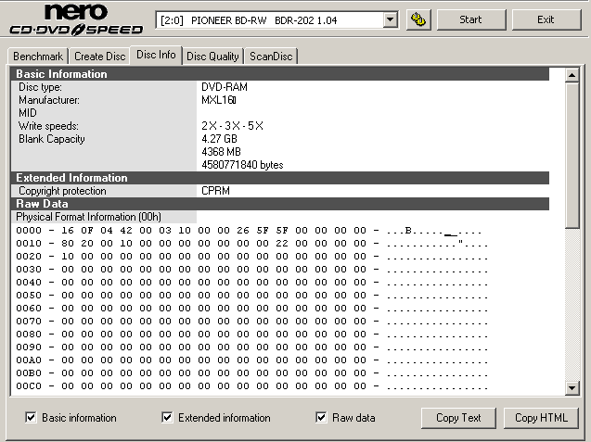Click the Manufacturer label
The height and width of the screenshot is (442, 591).
point(49,100)
